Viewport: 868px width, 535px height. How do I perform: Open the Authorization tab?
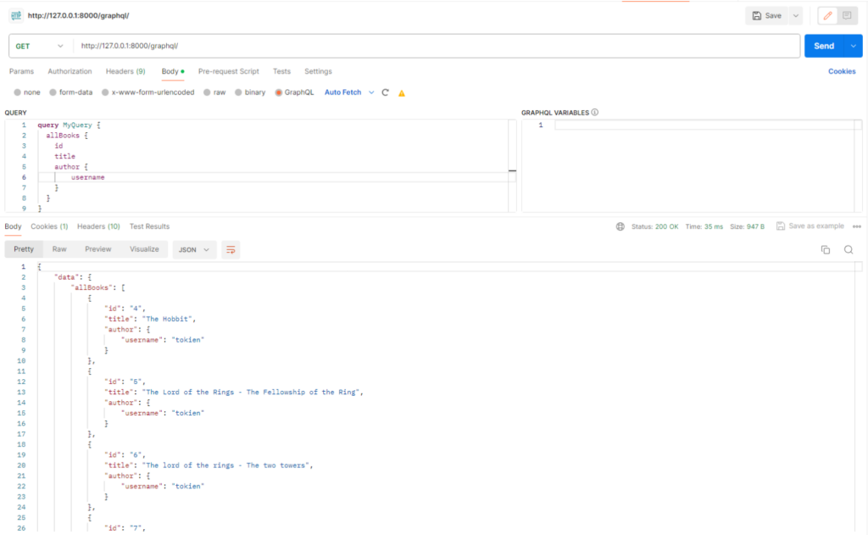(x=70, y=71)
